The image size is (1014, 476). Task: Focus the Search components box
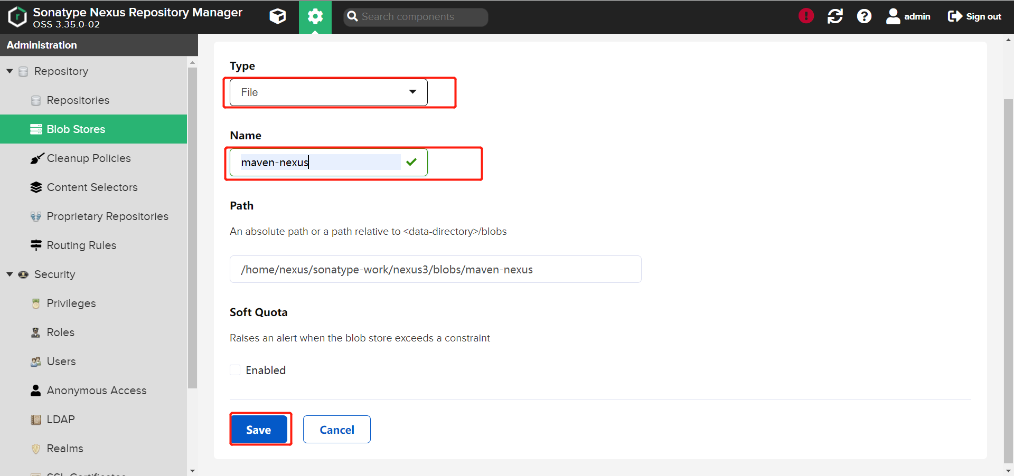point(416,17)
